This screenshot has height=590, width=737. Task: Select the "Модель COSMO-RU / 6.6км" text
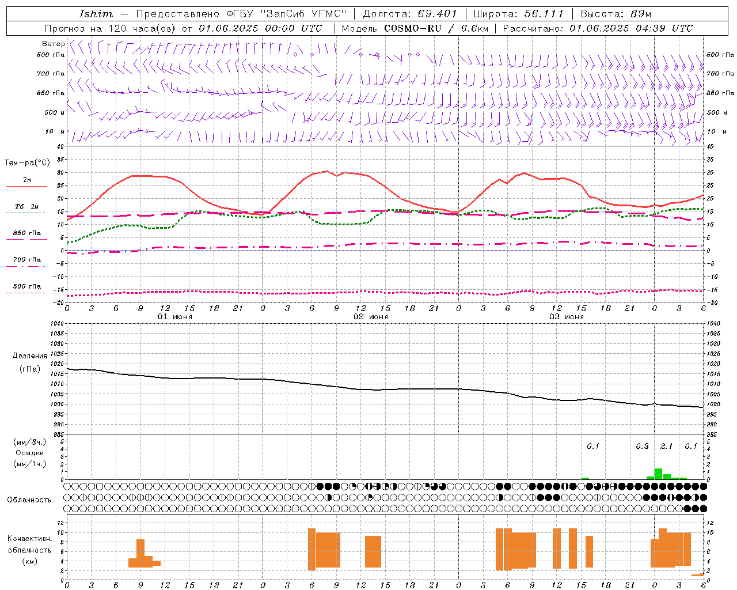coord(415,28)
